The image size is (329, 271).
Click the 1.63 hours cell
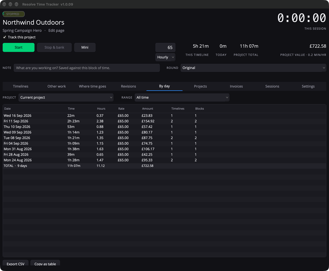pos(100,149)
